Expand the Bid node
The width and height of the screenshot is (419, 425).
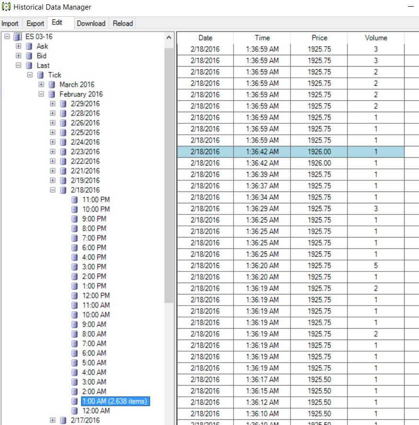18,56
